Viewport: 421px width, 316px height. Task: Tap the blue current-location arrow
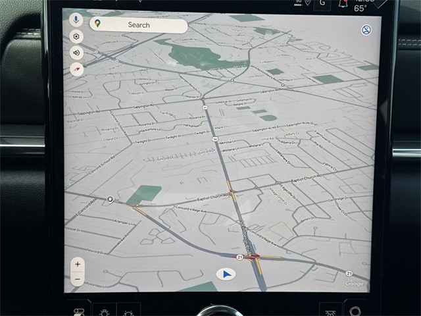(226, 274)
